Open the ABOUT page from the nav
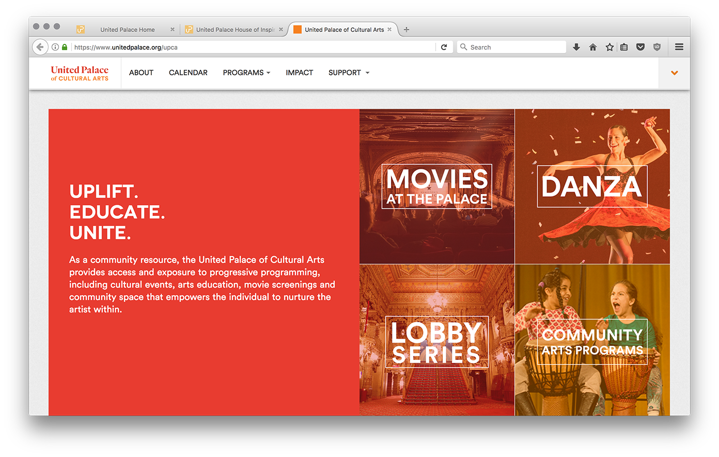 click(141, 73)
